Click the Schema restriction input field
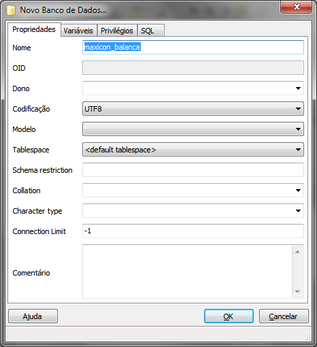317x347 pixels. (x=193, y=169)
